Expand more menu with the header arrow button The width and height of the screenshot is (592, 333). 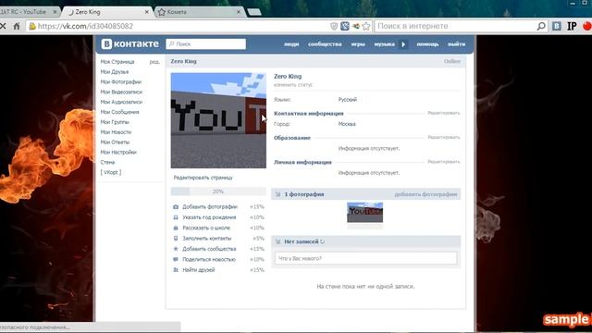tap(403, 44)
